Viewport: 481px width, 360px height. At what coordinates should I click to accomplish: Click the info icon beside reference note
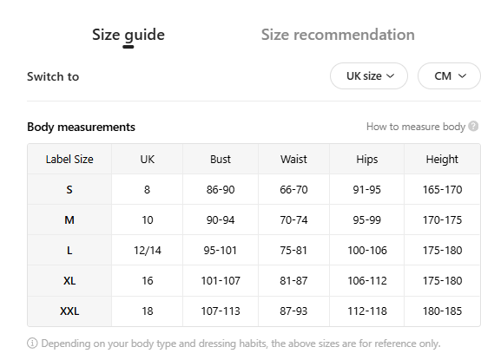32,344
